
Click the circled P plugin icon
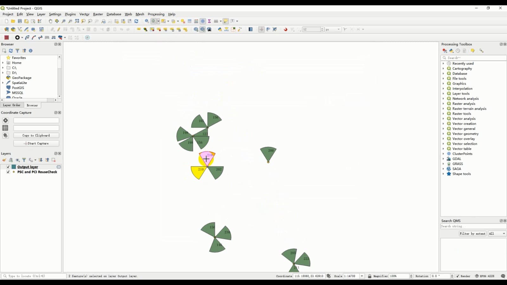87,37
